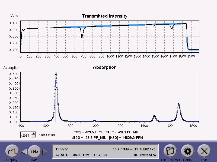
Task: Click the 44.78 °C temperature reading
Action: click(x=62, y=155)
